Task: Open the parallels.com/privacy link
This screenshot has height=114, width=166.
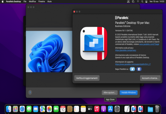Action: (x=126, y=50)
